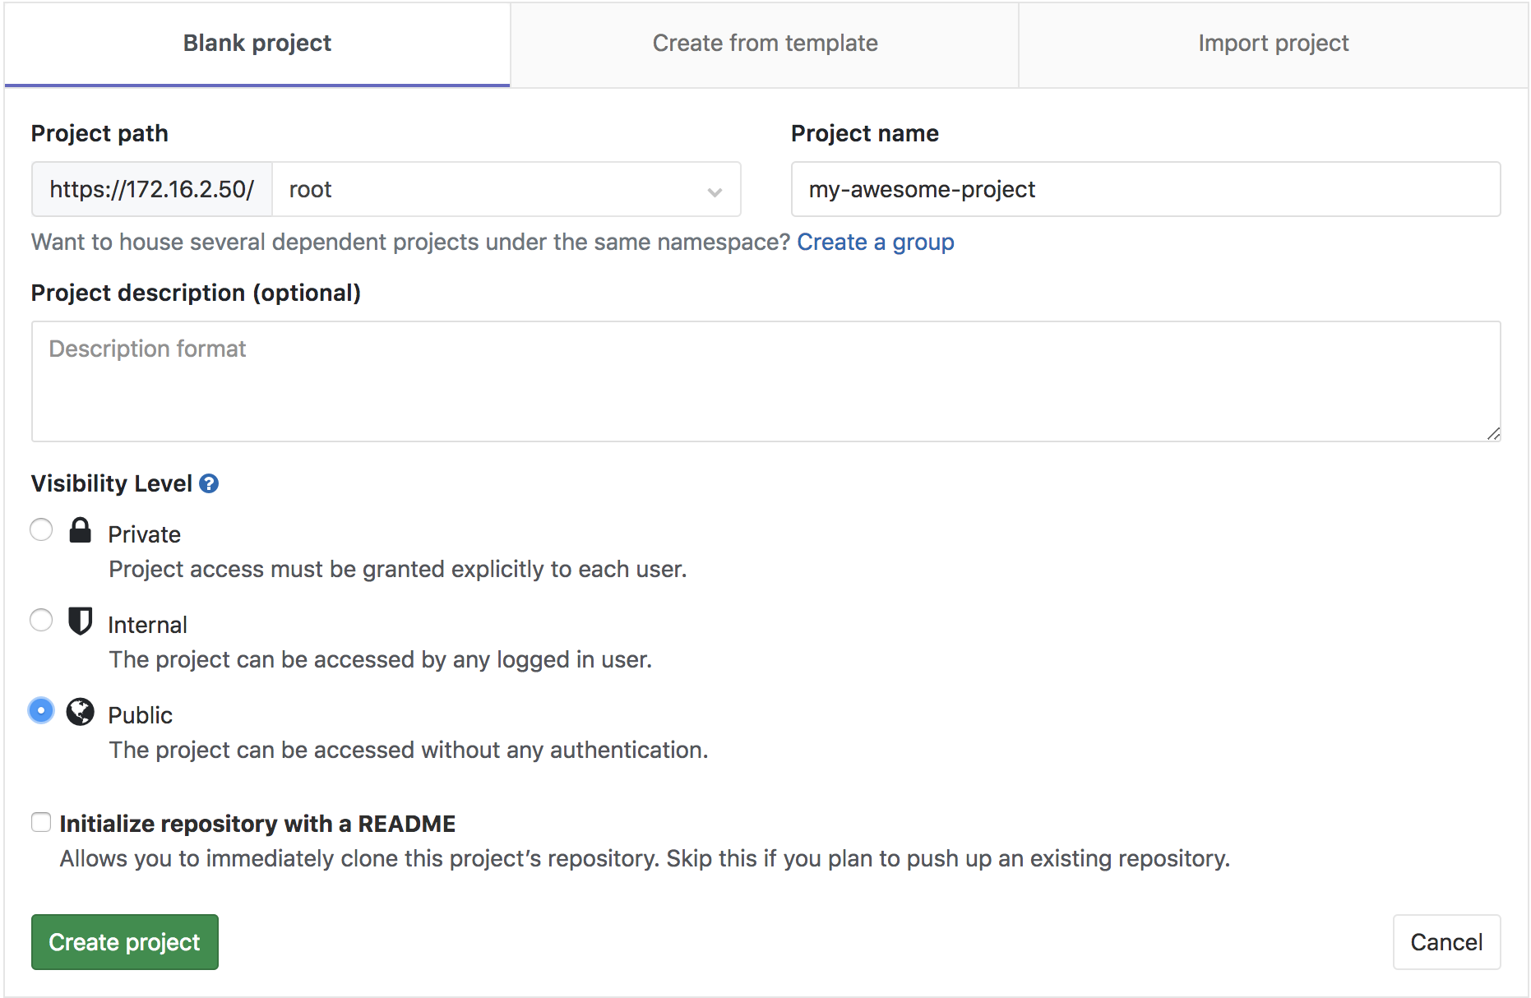Click the Visibility Level heading text
Viewport: 1531px width, 998px height.
point(112,483)
